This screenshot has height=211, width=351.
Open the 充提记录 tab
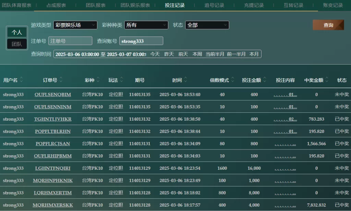click(x=254, y=5)
